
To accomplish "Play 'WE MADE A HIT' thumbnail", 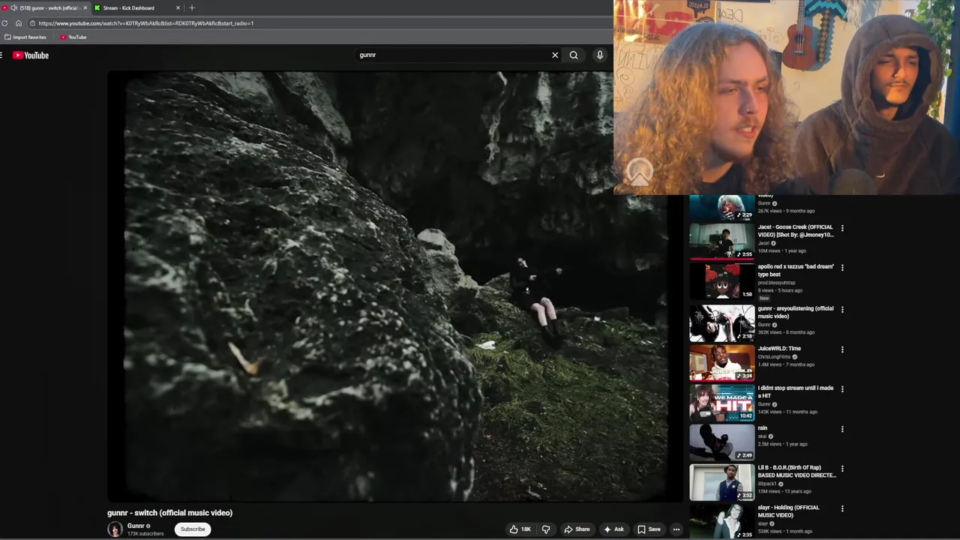I will click(x=721, y=402).
